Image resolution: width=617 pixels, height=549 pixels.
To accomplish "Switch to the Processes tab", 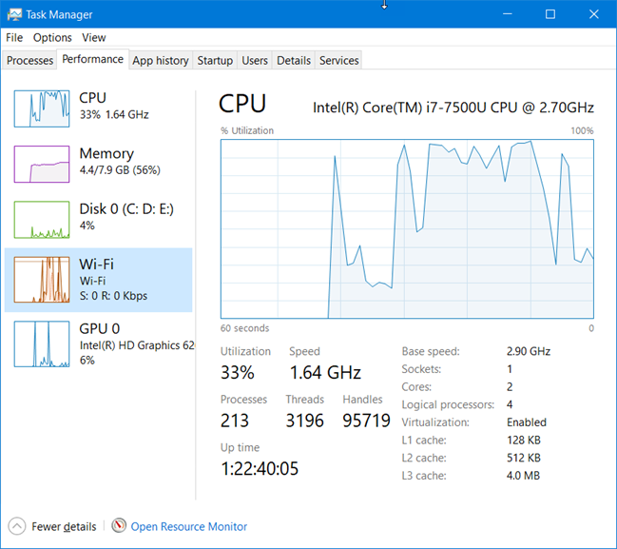I will pyautogui.click(x=29, y=60).
